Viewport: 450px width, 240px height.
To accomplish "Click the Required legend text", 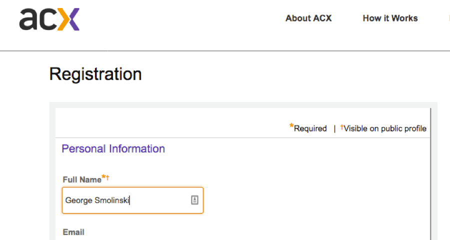I will coord(310,129).
